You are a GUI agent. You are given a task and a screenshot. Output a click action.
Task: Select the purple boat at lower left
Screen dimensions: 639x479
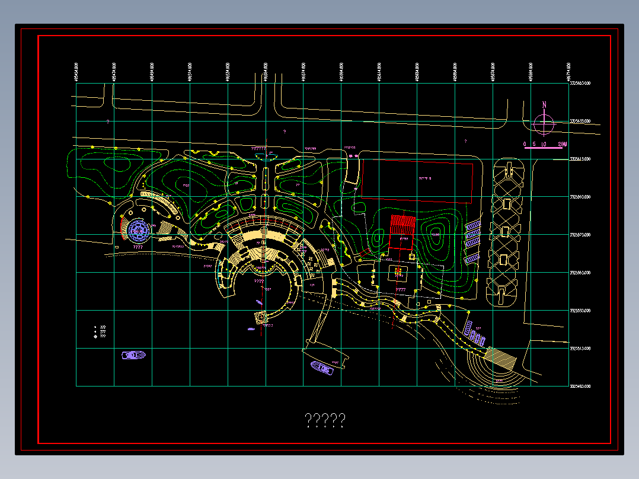pos(134,355)
